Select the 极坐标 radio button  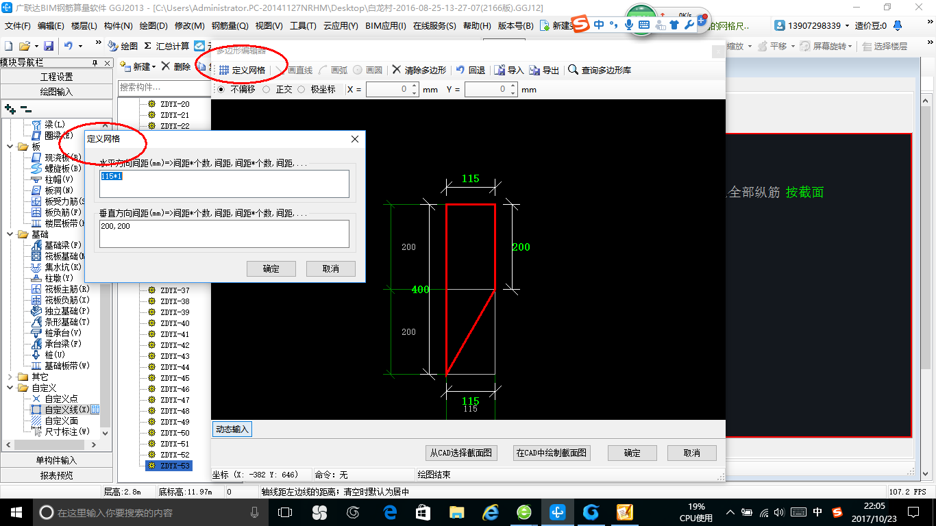301,89
